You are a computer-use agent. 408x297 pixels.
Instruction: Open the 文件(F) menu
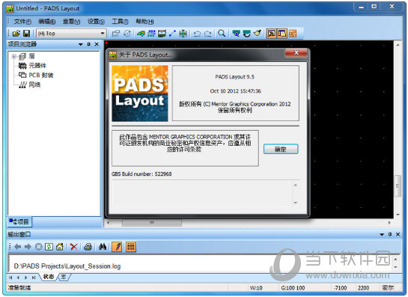pyautogui.click(x=22, y=22)
